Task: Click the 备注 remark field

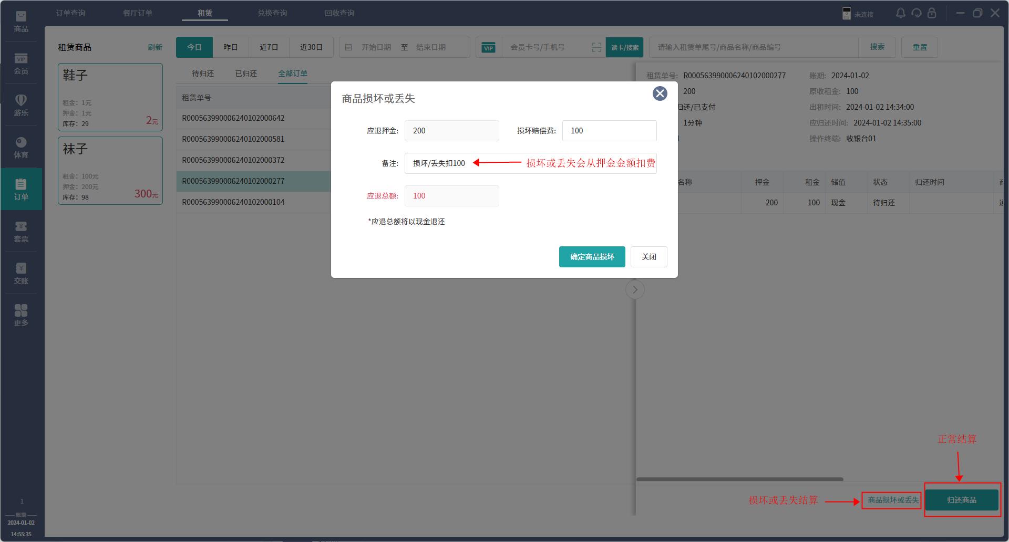Action: point(531,163)
